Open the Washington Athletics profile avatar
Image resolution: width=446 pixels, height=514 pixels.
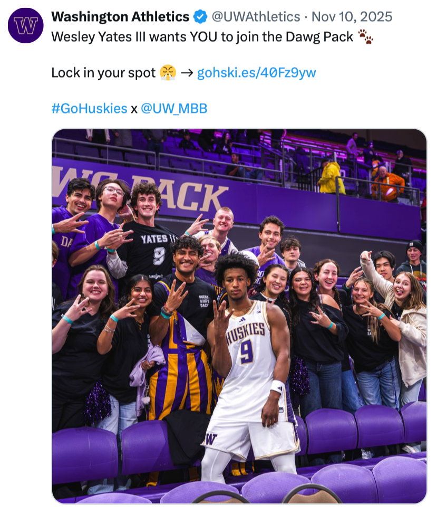click(x=25, y=25)
